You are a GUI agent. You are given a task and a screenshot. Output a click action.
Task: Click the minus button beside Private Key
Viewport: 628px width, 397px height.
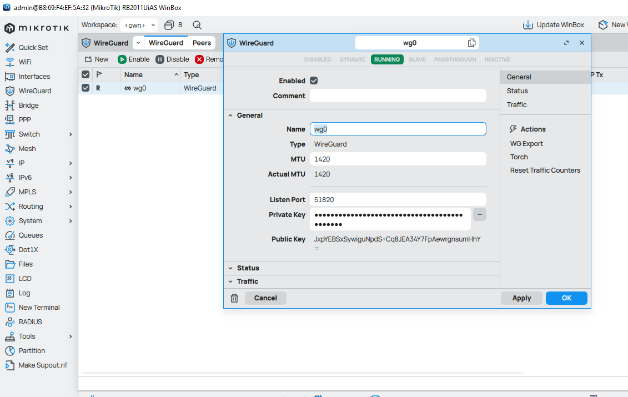click(x=479, y=214)
